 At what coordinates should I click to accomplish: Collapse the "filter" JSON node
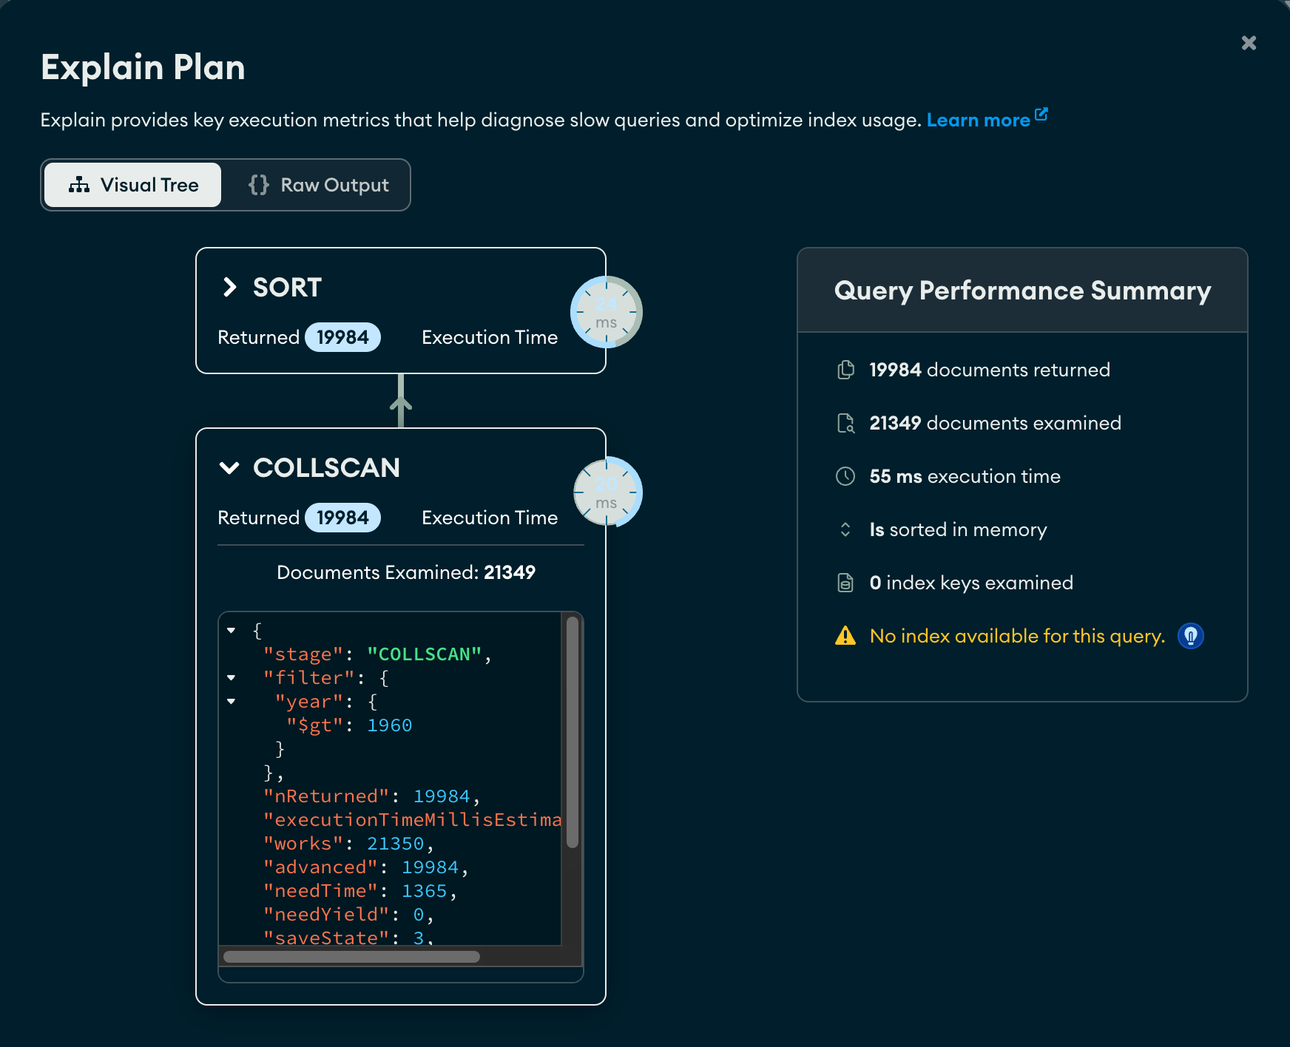tap(232, 678)
